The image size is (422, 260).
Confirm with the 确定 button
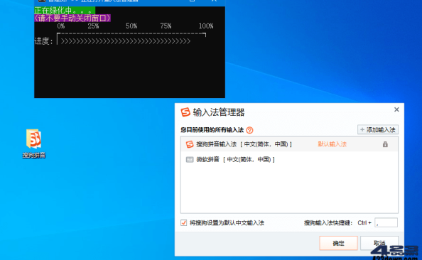(338, 243)
